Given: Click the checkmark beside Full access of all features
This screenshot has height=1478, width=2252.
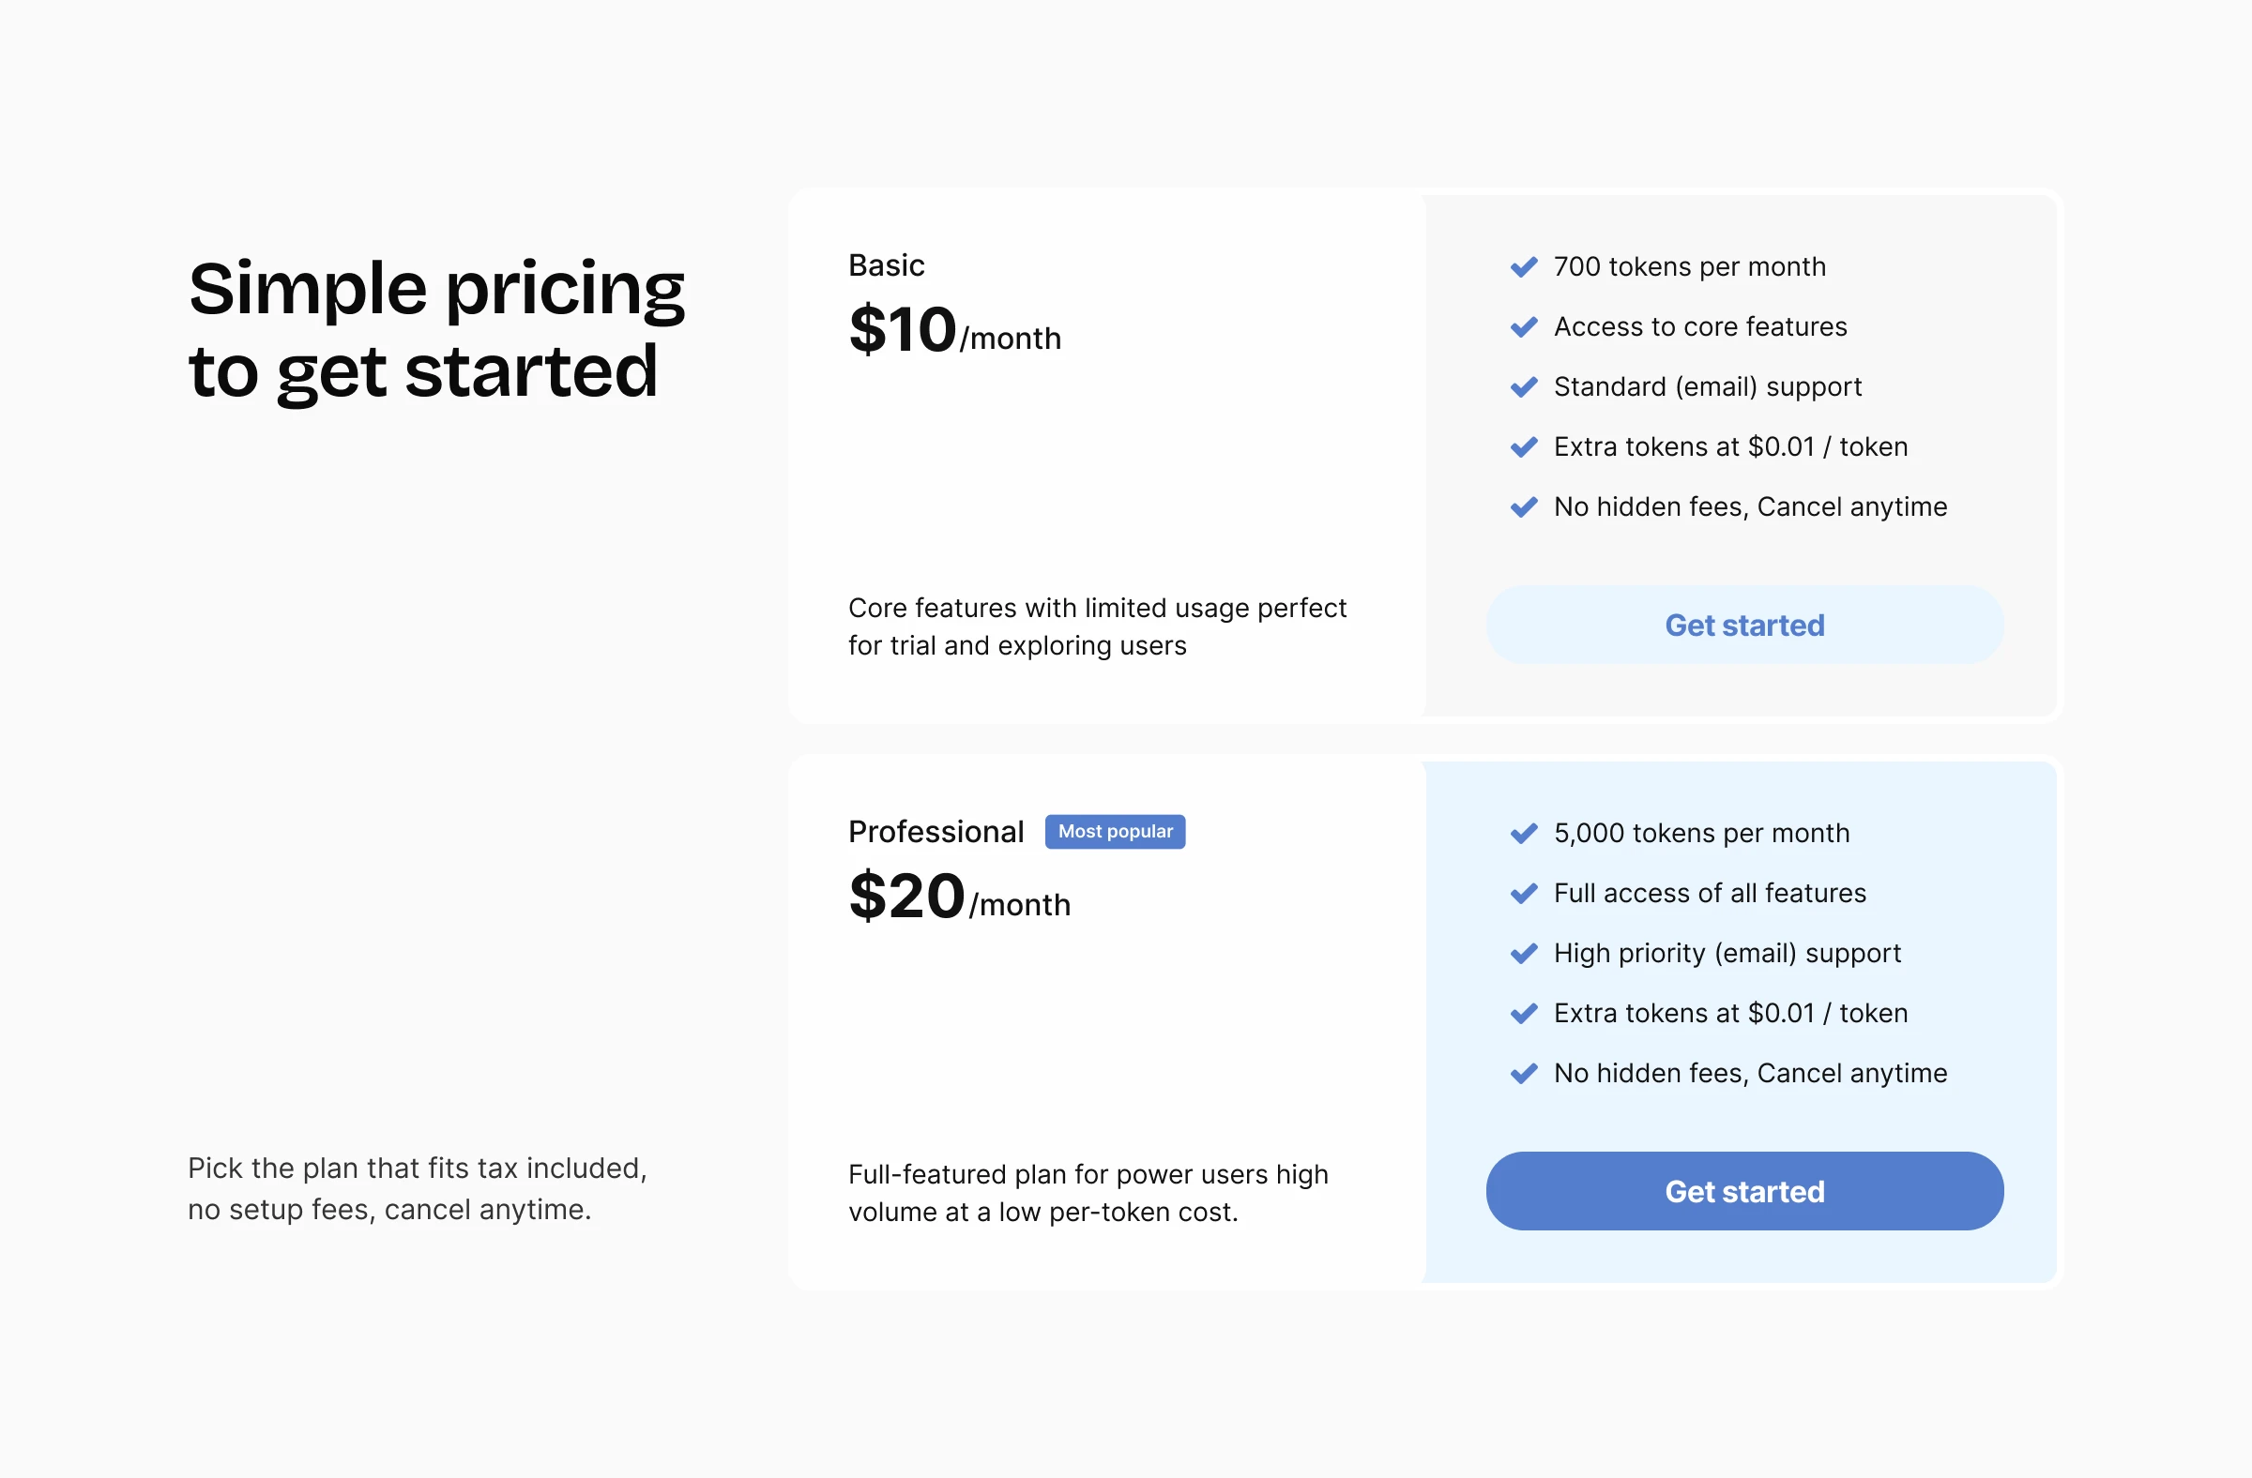Looking at the screenshot, I should point(1524,893).
